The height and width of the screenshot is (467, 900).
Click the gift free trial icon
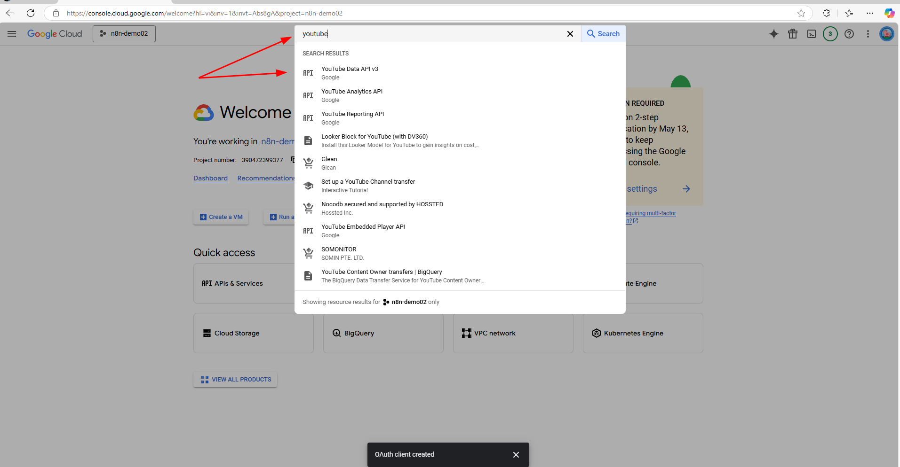pyautogui.click(x=793, y=34)
